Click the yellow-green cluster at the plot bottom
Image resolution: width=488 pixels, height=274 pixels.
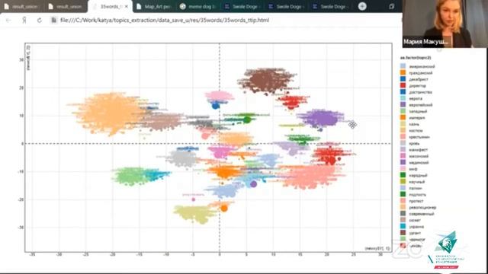pyautogui.click(x=194, y=213)
